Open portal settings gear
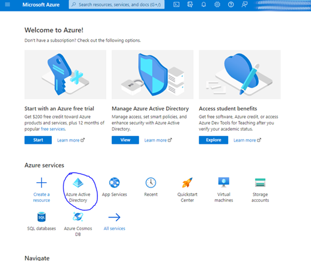The width and height of the screenshot is (311, 261). click(x=217, y=4)
